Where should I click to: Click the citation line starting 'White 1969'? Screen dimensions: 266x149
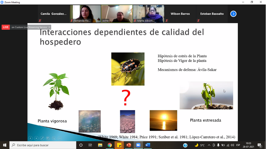click(x=166, y=137)
